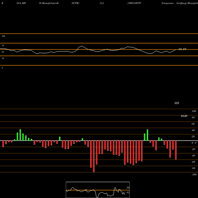Select the -60 label on MR scale
198x198 pixels.
[193, 162]
